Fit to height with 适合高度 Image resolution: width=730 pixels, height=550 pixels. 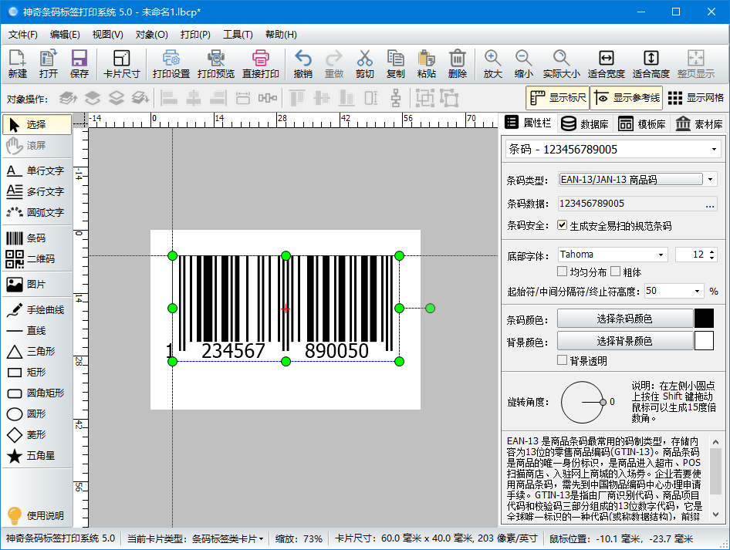point(651,64)
